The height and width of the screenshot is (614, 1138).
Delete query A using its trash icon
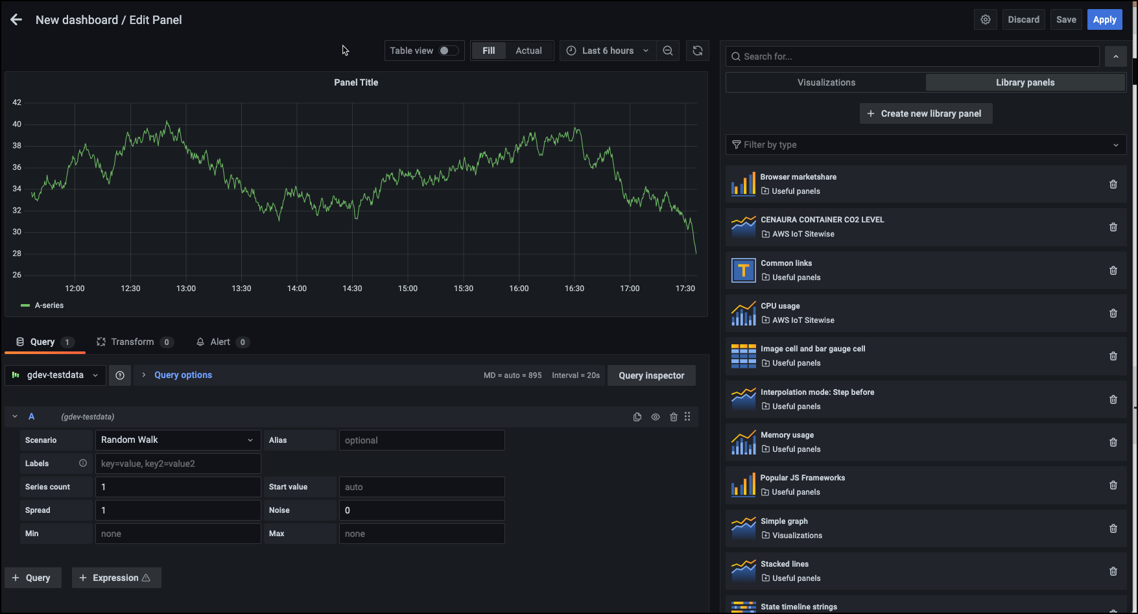click(x=673, y=417)
